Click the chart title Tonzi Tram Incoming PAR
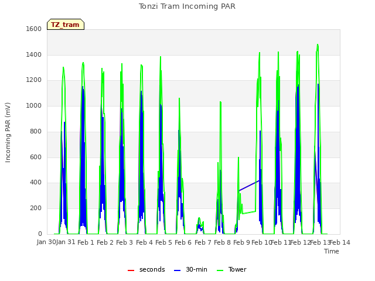Image resolution: width=375 pixels, height=281 pixels. pyautogui.click(x=187, y=6)
